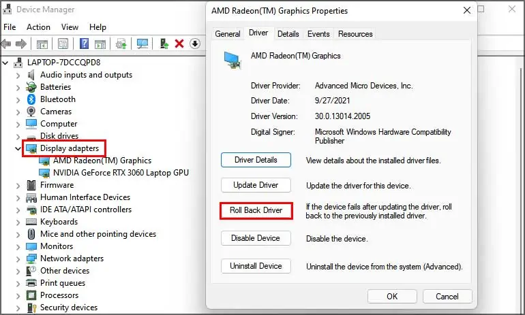The width and height of the screenshot is (525, 315).
Task: Click the Print queues printer icon
Action: [31, 282]
